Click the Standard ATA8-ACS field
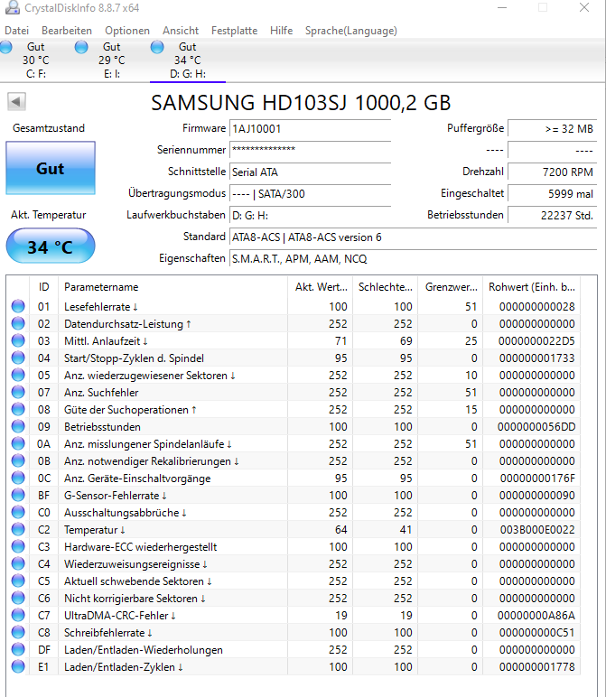The height and width of the screenshot is (697, 606). coord(414,237)
